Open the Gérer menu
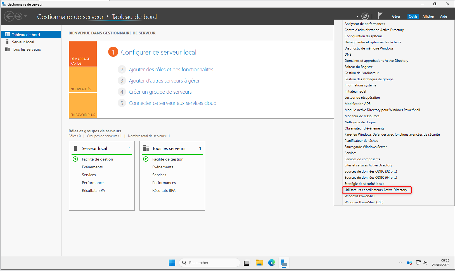 pyautogui.click(x=396, y=17)
